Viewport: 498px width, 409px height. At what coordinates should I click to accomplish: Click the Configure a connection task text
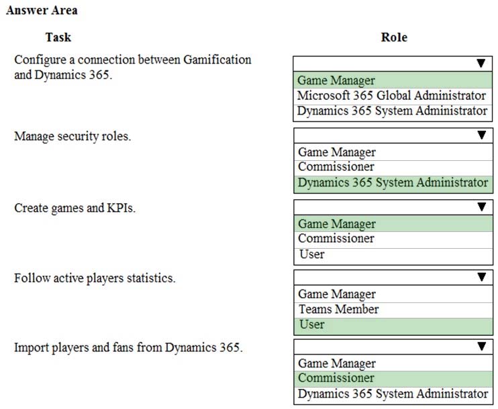133,67
